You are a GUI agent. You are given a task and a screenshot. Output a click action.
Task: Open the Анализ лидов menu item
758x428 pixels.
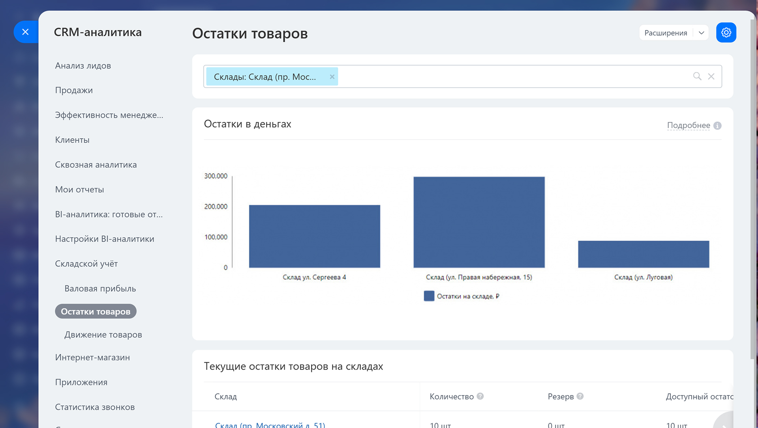pos(83,66)
